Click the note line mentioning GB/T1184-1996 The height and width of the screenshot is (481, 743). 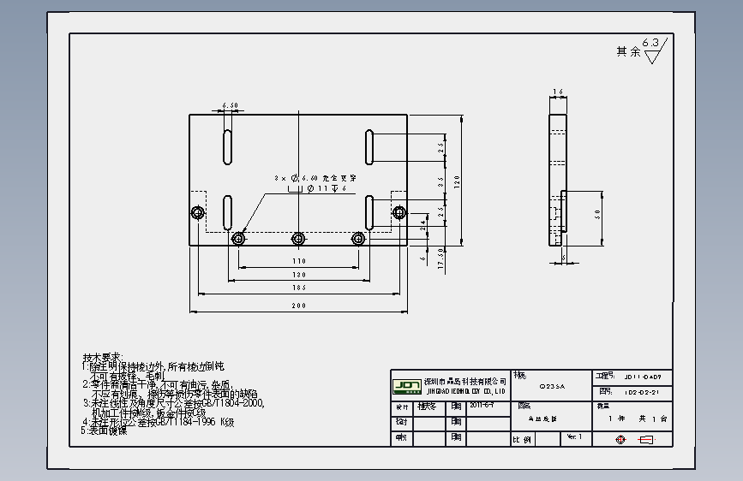pos(159,422)
